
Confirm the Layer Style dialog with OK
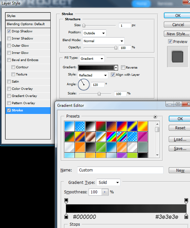(x=177, y=15)
